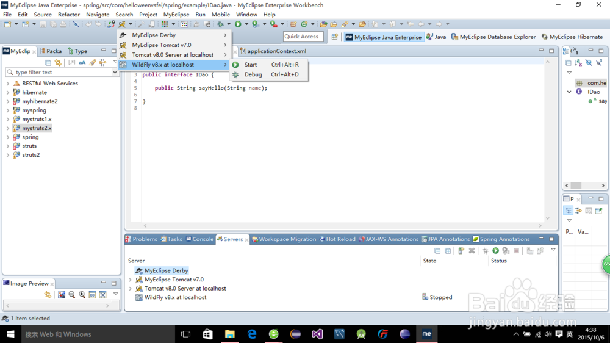Image resolution: width=610 pixels, height=343 pixels.
Task: Toggle the [.*] regex filter in explorer
Action: pos(71,62)
